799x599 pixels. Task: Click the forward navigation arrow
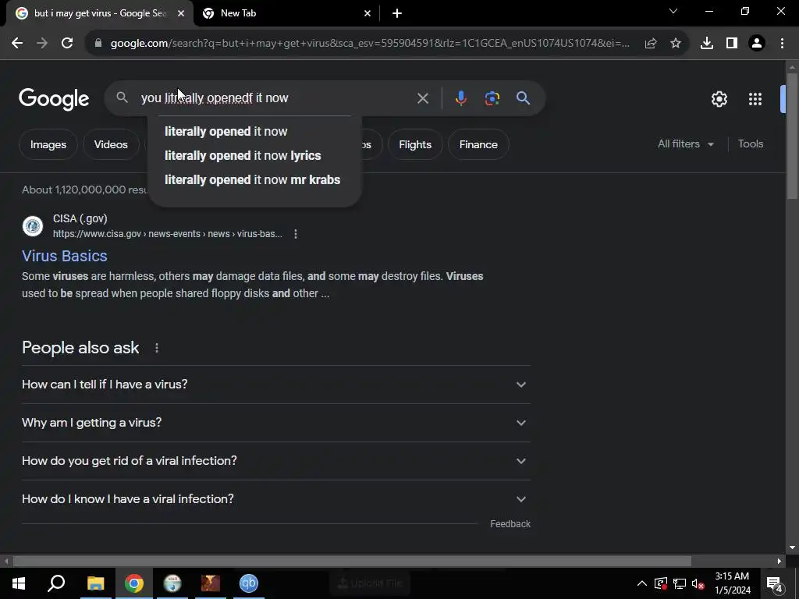pos(42,44)
